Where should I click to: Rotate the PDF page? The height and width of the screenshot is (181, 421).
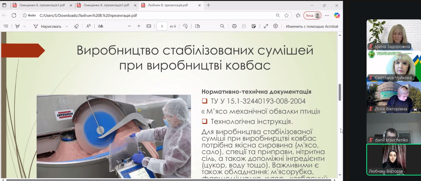click(x=185, y=26)
